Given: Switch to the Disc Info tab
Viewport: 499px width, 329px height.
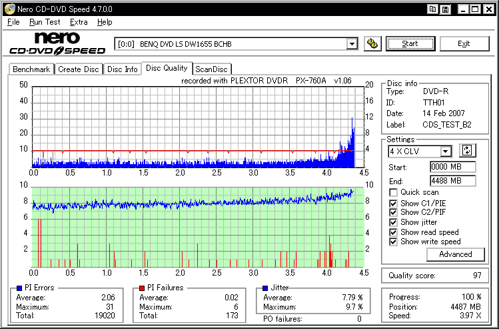Looking at the screenshot, I should (x=122, y=69).
